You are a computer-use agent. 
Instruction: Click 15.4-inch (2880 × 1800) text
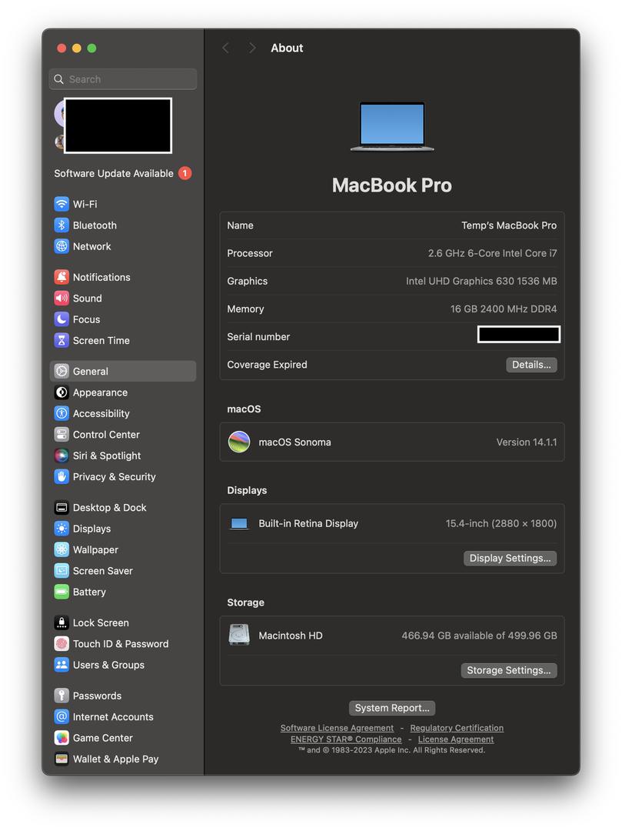[501, 524]
